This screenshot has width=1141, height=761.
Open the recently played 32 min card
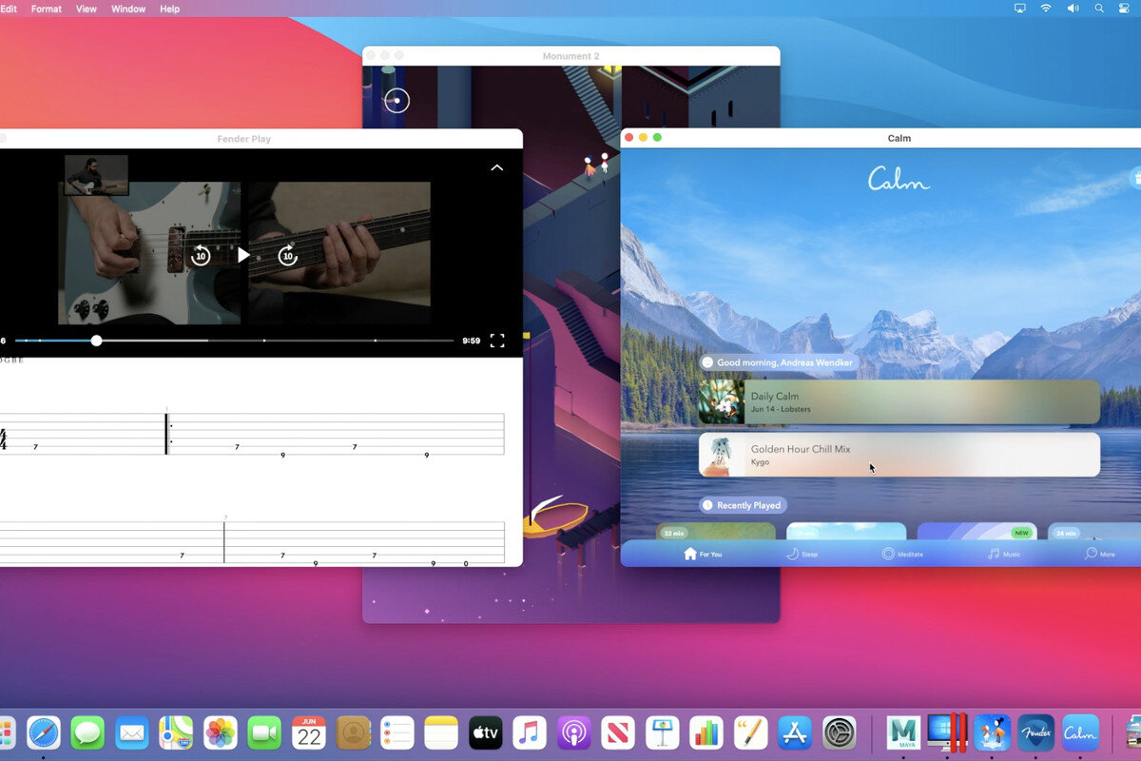pos(716,532)
